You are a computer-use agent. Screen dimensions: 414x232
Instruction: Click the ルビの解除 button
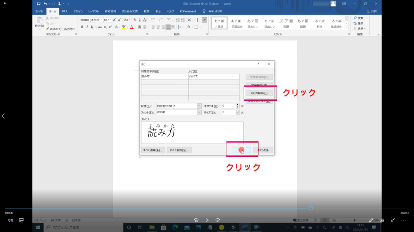[259, 93]
